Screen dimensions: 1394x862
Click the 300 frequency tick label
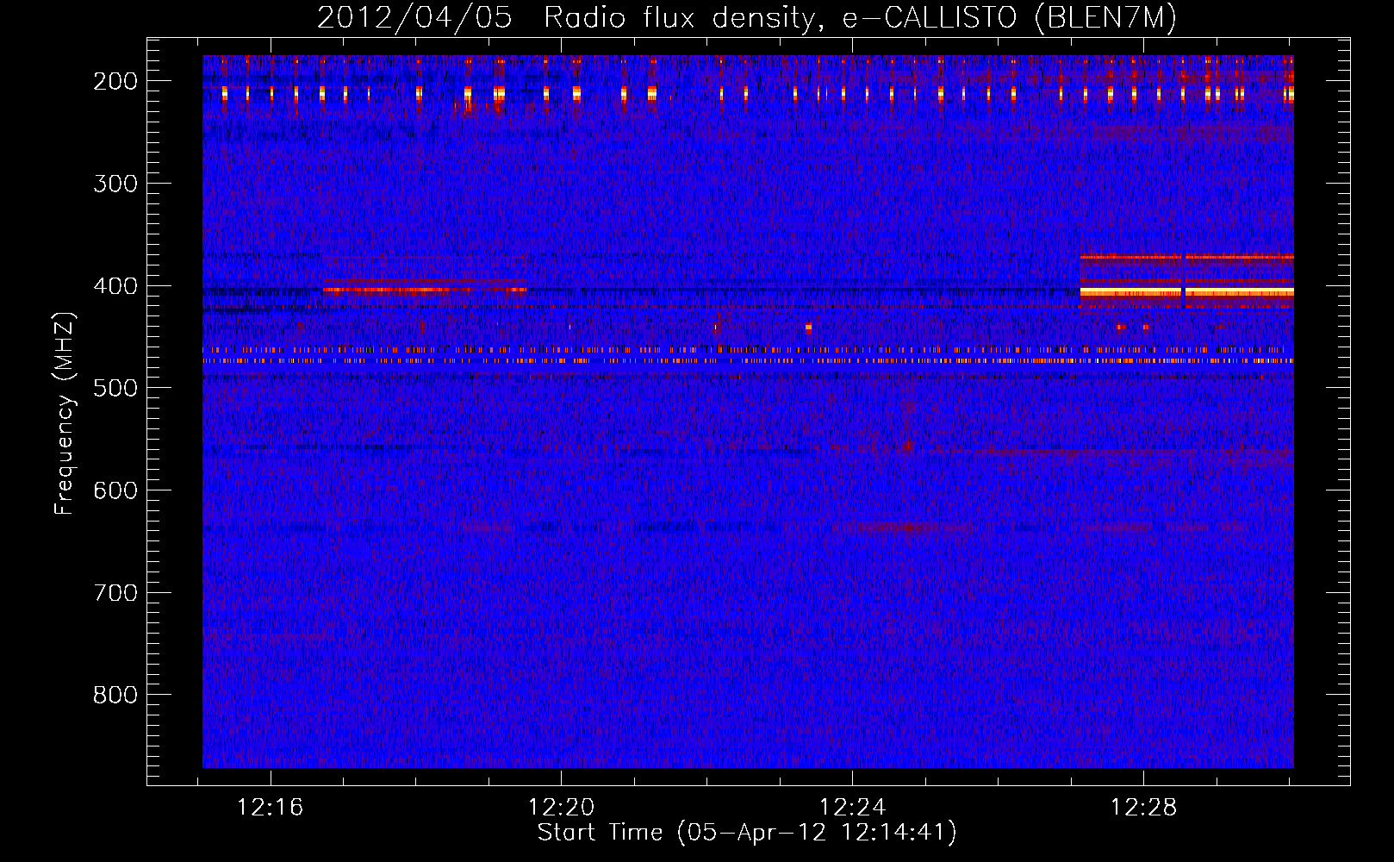pos(115,184)
